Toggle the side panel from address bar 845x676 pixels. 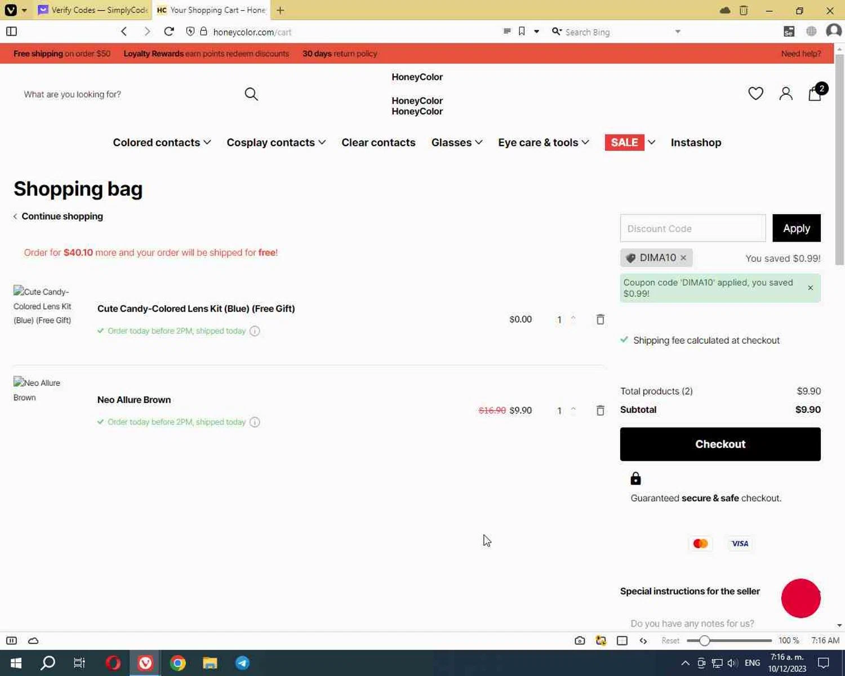11,32
